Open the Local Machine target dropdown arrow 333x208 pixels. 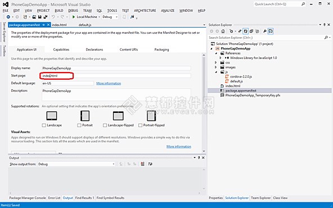(99, 17)
